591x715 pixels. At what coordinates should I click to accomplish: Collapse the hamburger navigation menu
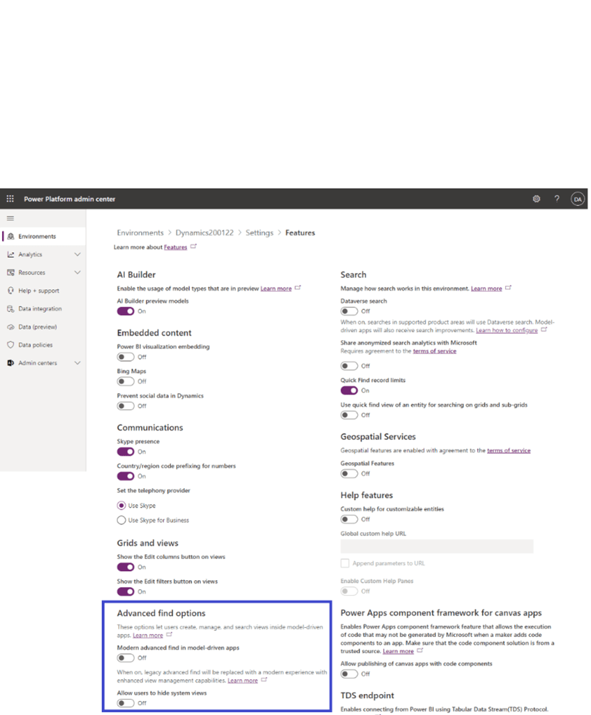click(10, 219)
